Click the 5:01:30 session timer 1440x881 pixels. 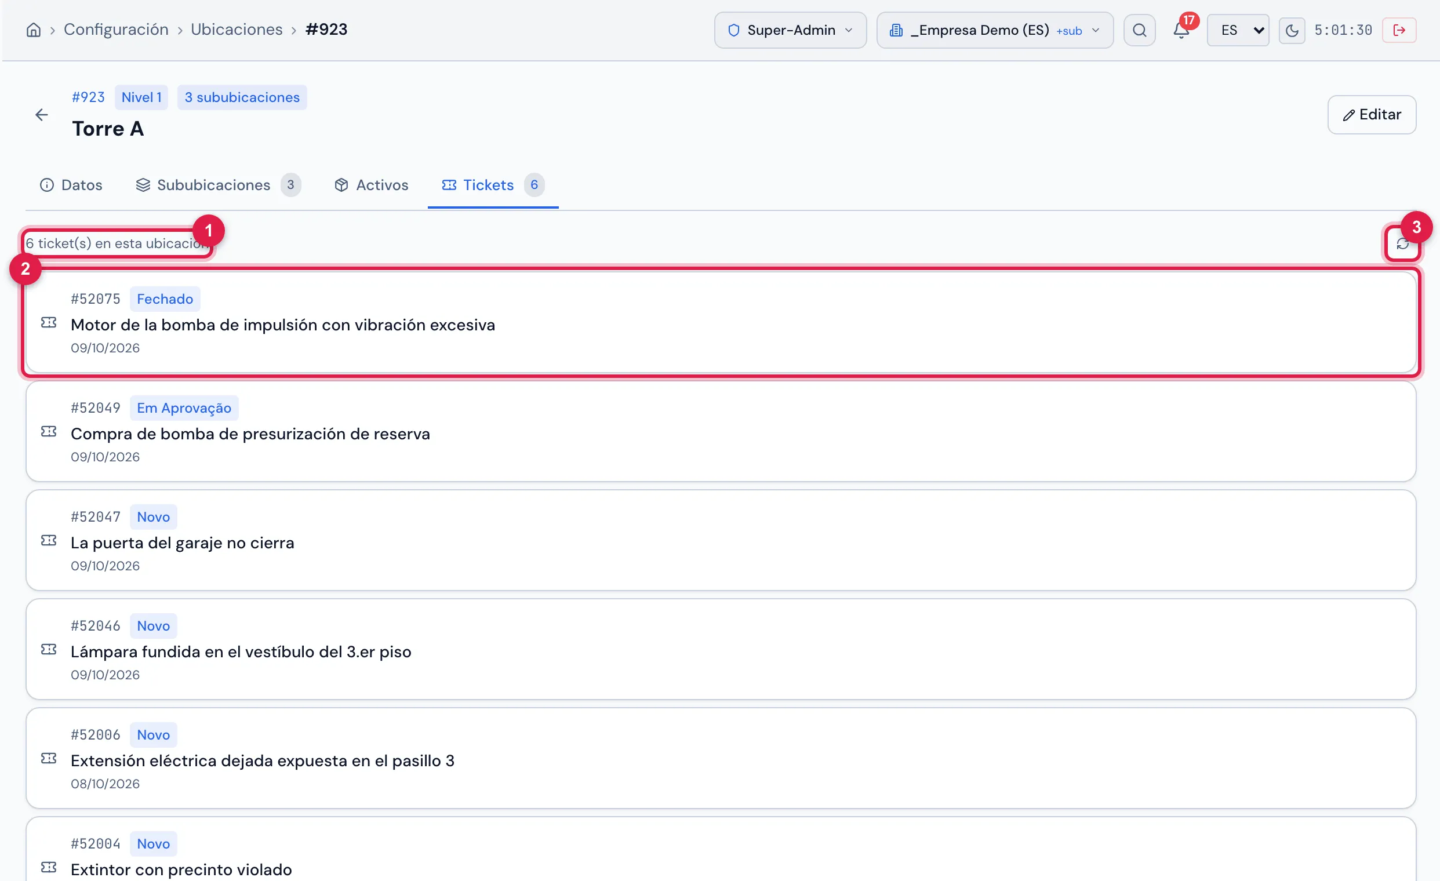pos(1343,30)
